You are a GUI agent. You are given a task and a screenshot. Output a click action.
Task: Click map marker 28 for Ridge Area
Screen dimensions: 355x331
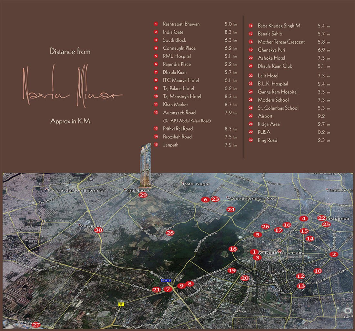170,233
